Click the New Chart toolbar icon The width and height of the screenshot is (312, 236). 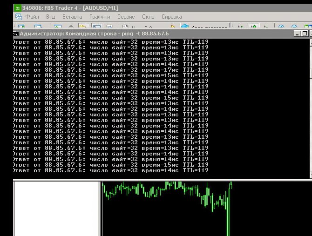pyautogui.click(x=21, y=26)
